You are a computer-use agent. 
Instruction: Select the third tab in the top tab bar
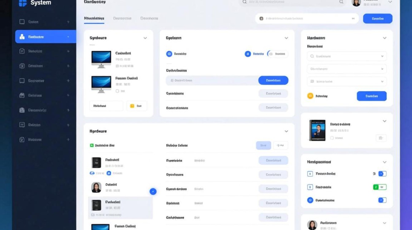[x=149, y=18]
